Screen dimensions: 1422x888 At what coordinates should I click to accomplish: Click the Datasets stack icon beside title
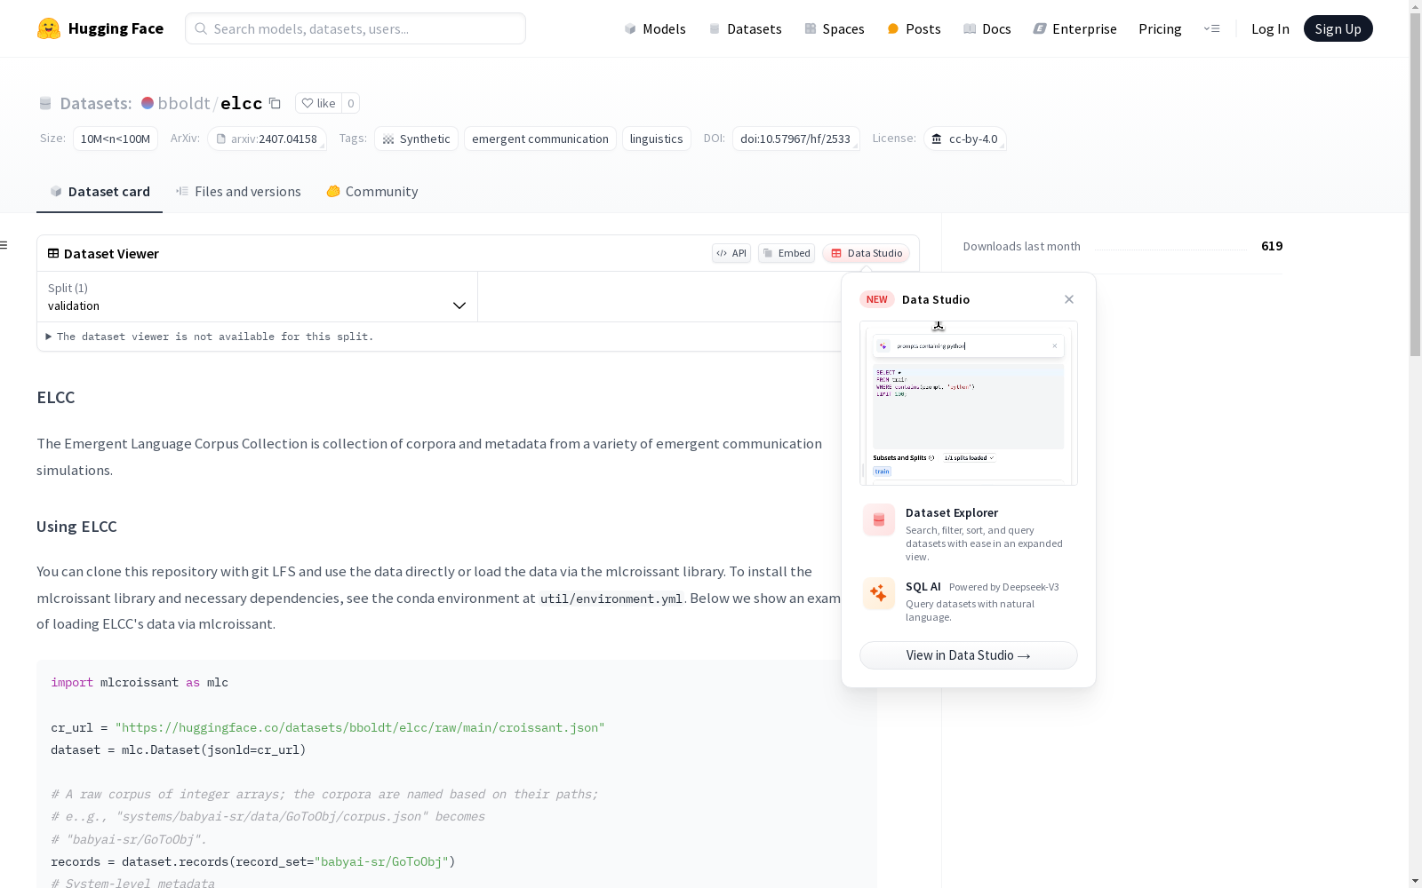(45, 103)
